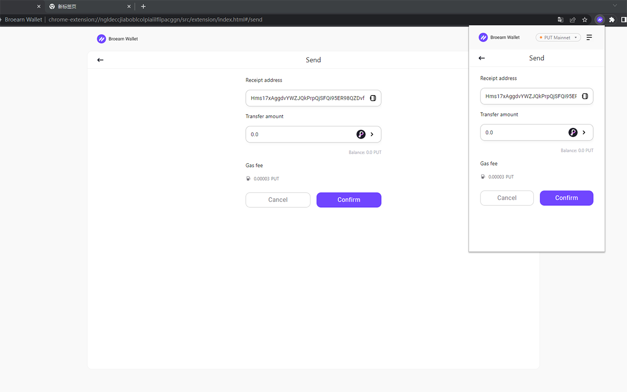
Task: Click the Broearn Wallet extension icon in toolbar
Action: 600,20
